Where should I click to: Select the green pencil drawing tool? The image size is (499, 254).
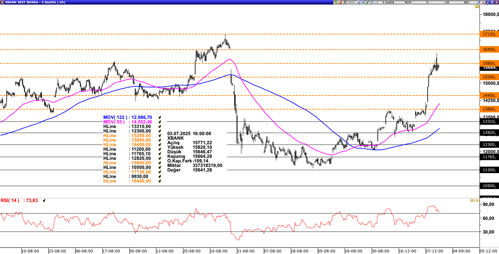click(x=367, y=2)
